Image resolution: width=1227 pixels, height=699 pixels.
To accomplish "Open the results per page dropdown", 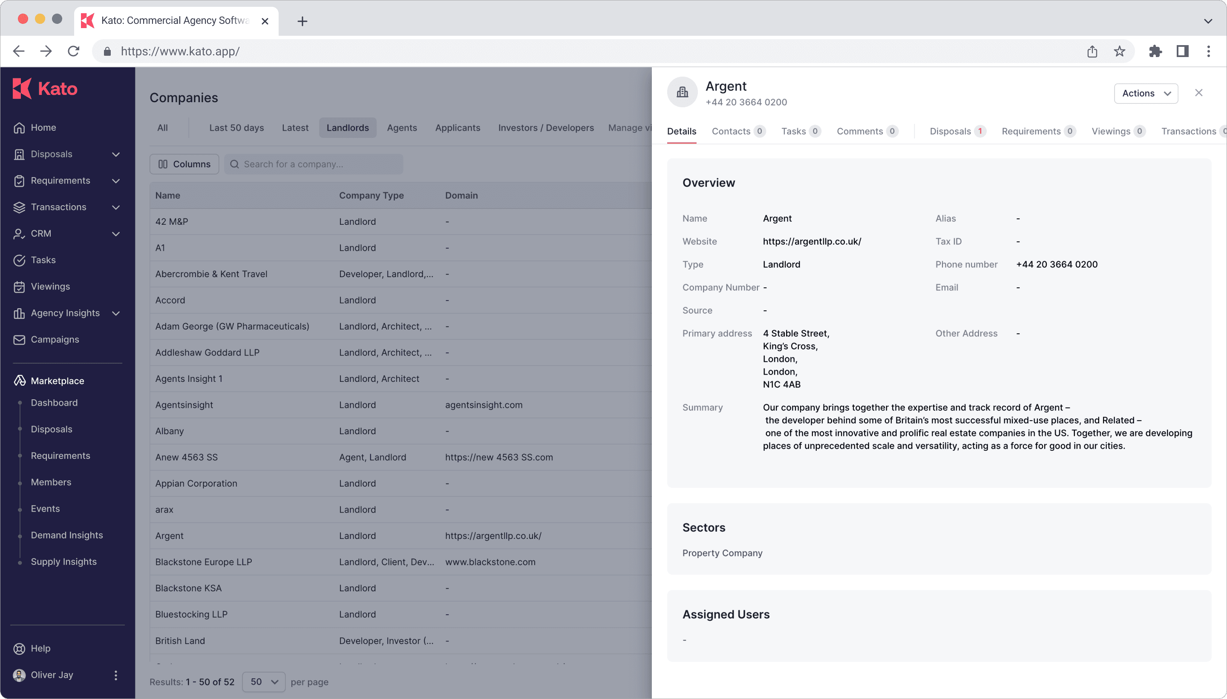I will 264,682.
